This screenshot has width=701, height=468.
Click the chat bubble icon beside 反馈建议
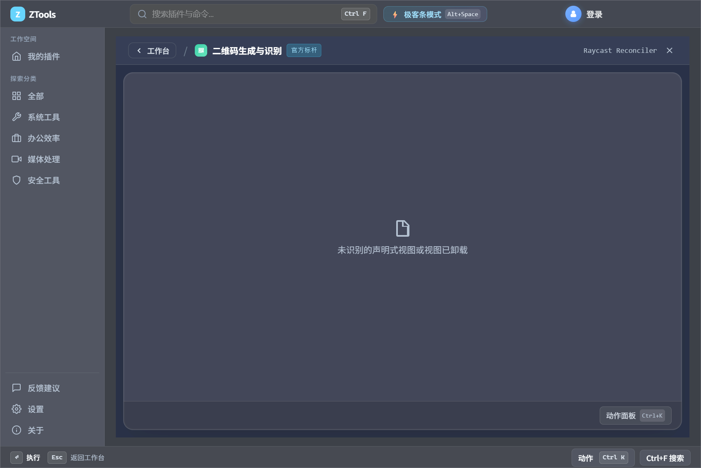tap(17, 388)
